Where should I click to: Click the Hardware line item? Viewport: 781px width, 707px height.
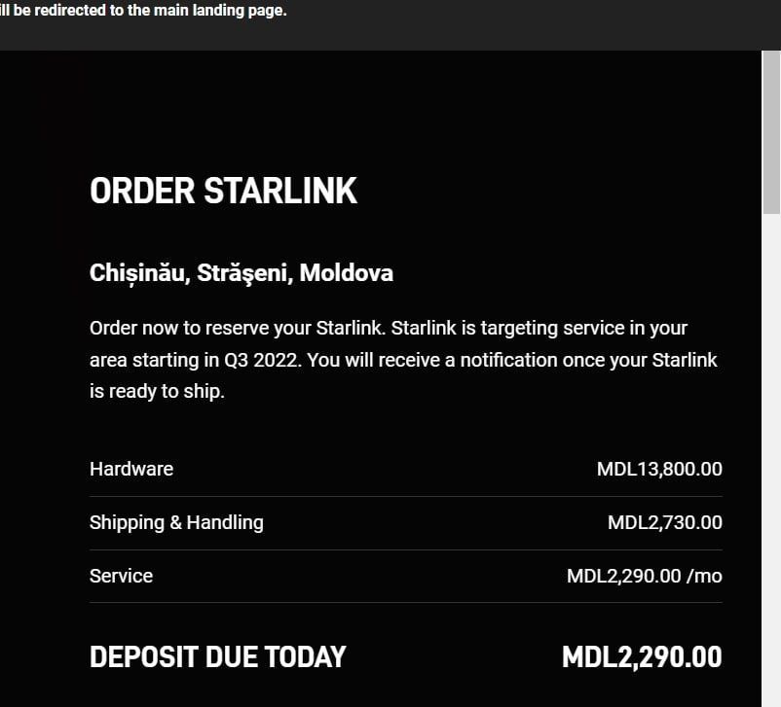pos(130,469)
